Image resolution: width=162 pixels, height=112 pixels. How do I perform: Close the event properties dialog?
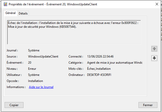157,4
